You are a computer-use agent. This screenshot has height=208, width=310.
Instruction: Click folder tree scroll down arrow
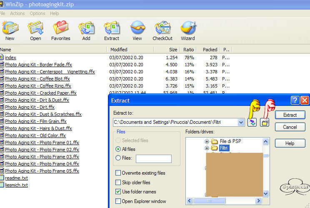pyautogui.click(x=265, y=193)
